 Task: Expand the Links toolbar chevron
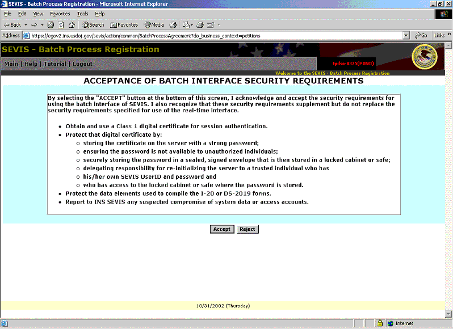coord(449,34)
